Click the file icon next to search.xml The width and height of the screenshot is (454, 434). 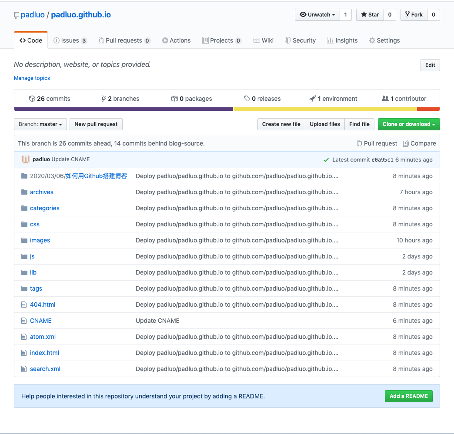pyautogui.click(x=24, y=369)
